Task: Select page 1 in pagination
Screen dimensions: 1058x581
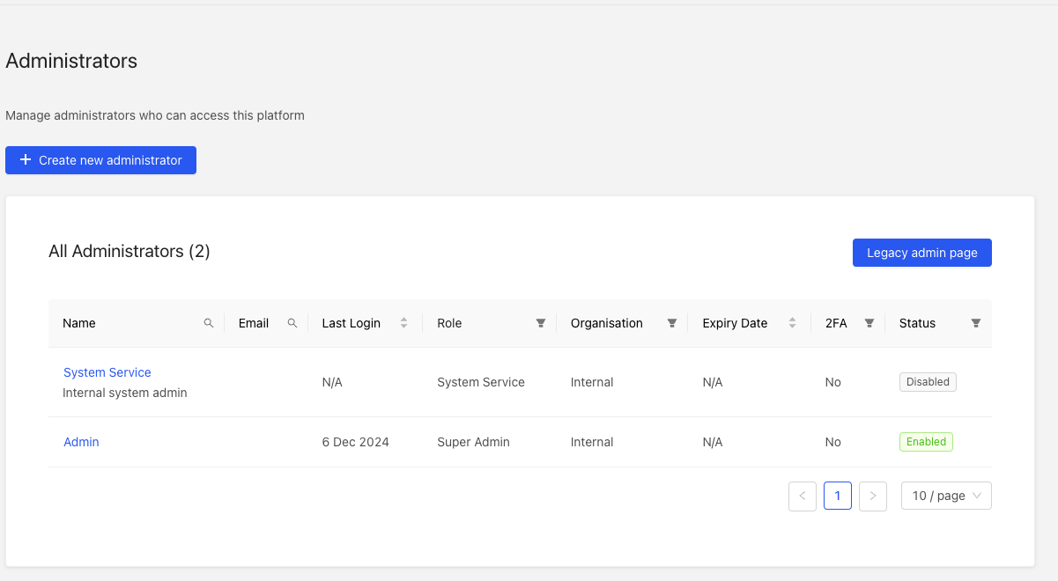Action: tap(838, 496)
